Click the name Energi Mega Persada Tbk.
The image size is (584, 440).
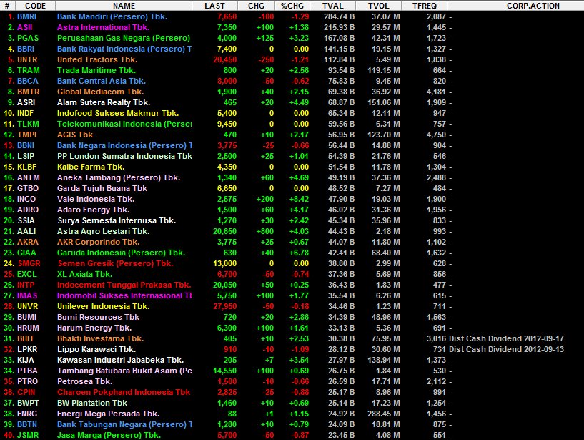click(x=108, y=414)
